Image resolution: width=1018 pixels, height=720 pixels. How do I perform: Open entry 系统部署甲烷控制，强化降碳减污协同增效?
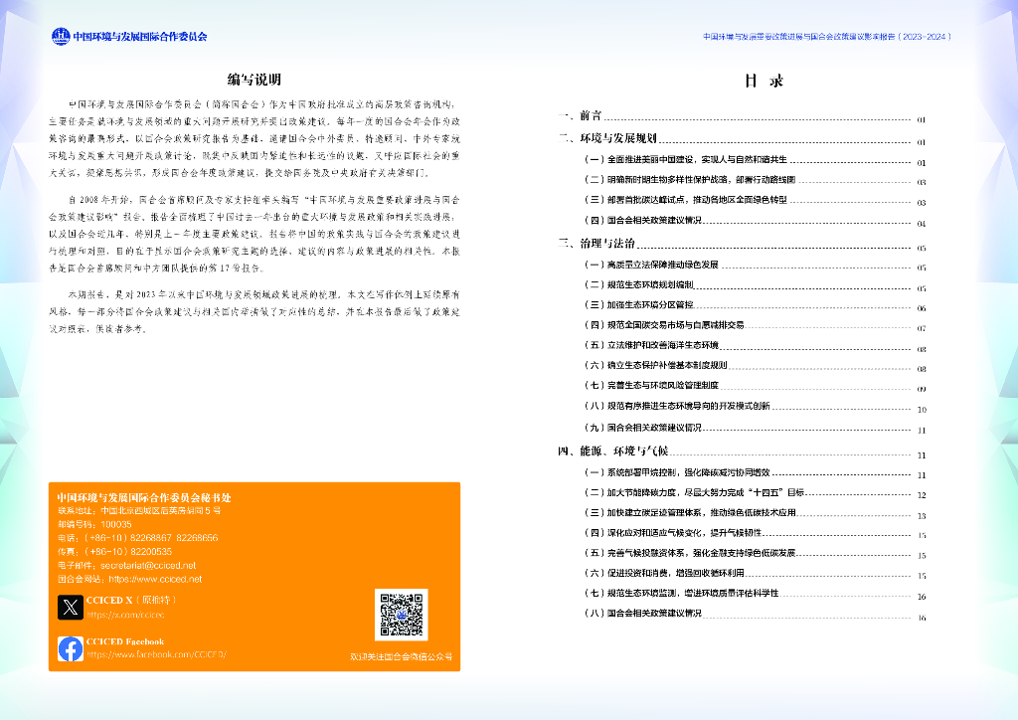[x=755, y=472]
